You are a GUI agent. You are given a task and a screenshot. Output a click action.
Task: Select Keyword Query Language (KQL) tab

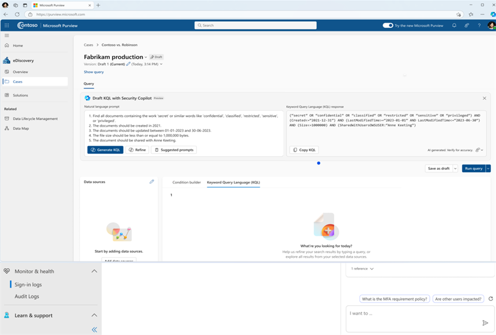[x=233, y=182]
